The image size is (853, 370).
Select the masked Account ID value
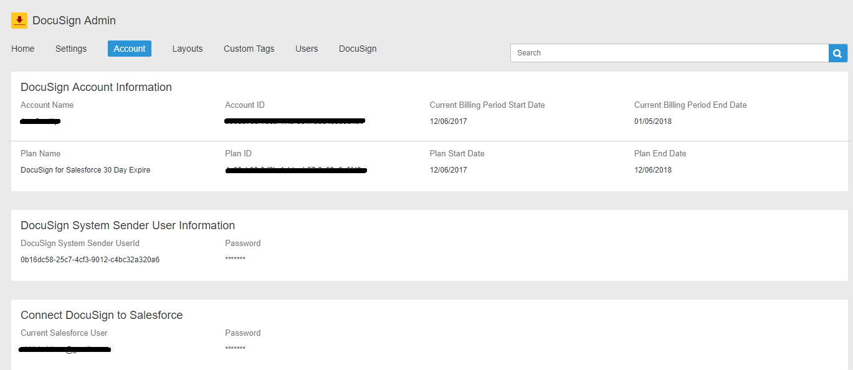[x=294, y=120]
